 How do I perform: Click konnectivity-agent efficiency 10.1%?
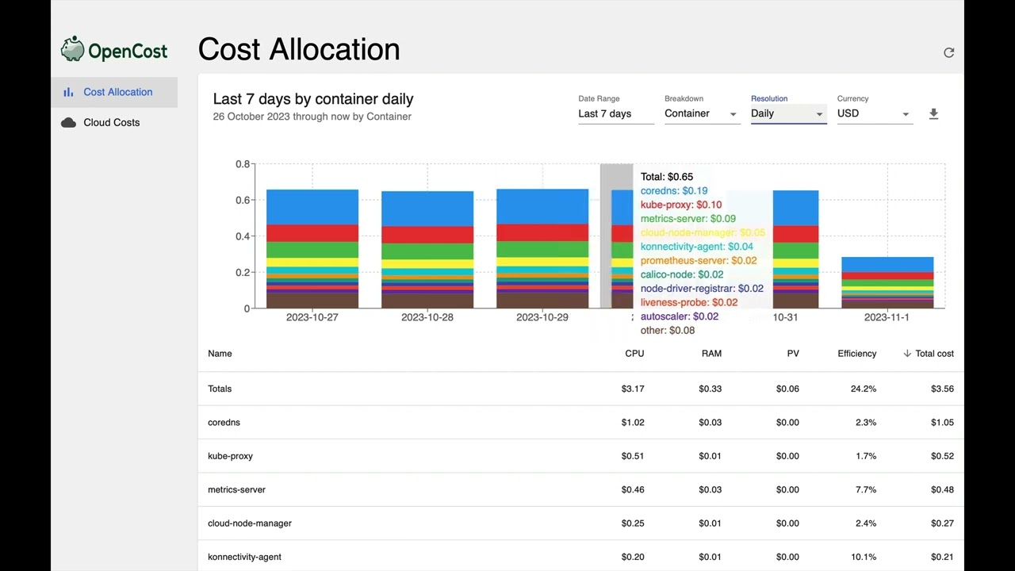[864, 557]
